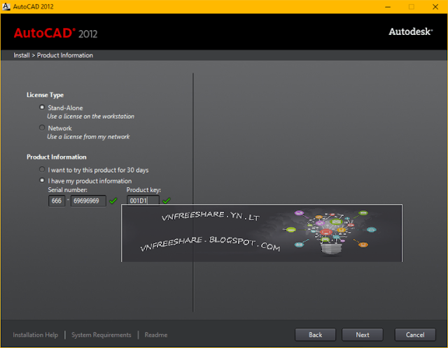Click the AutoCAD title bar app icon
Viewport: 448px width, 348px height.
[6, 6]
